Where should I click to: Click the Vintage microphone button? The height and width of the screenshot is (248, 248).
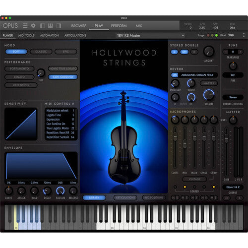point(194,179)
